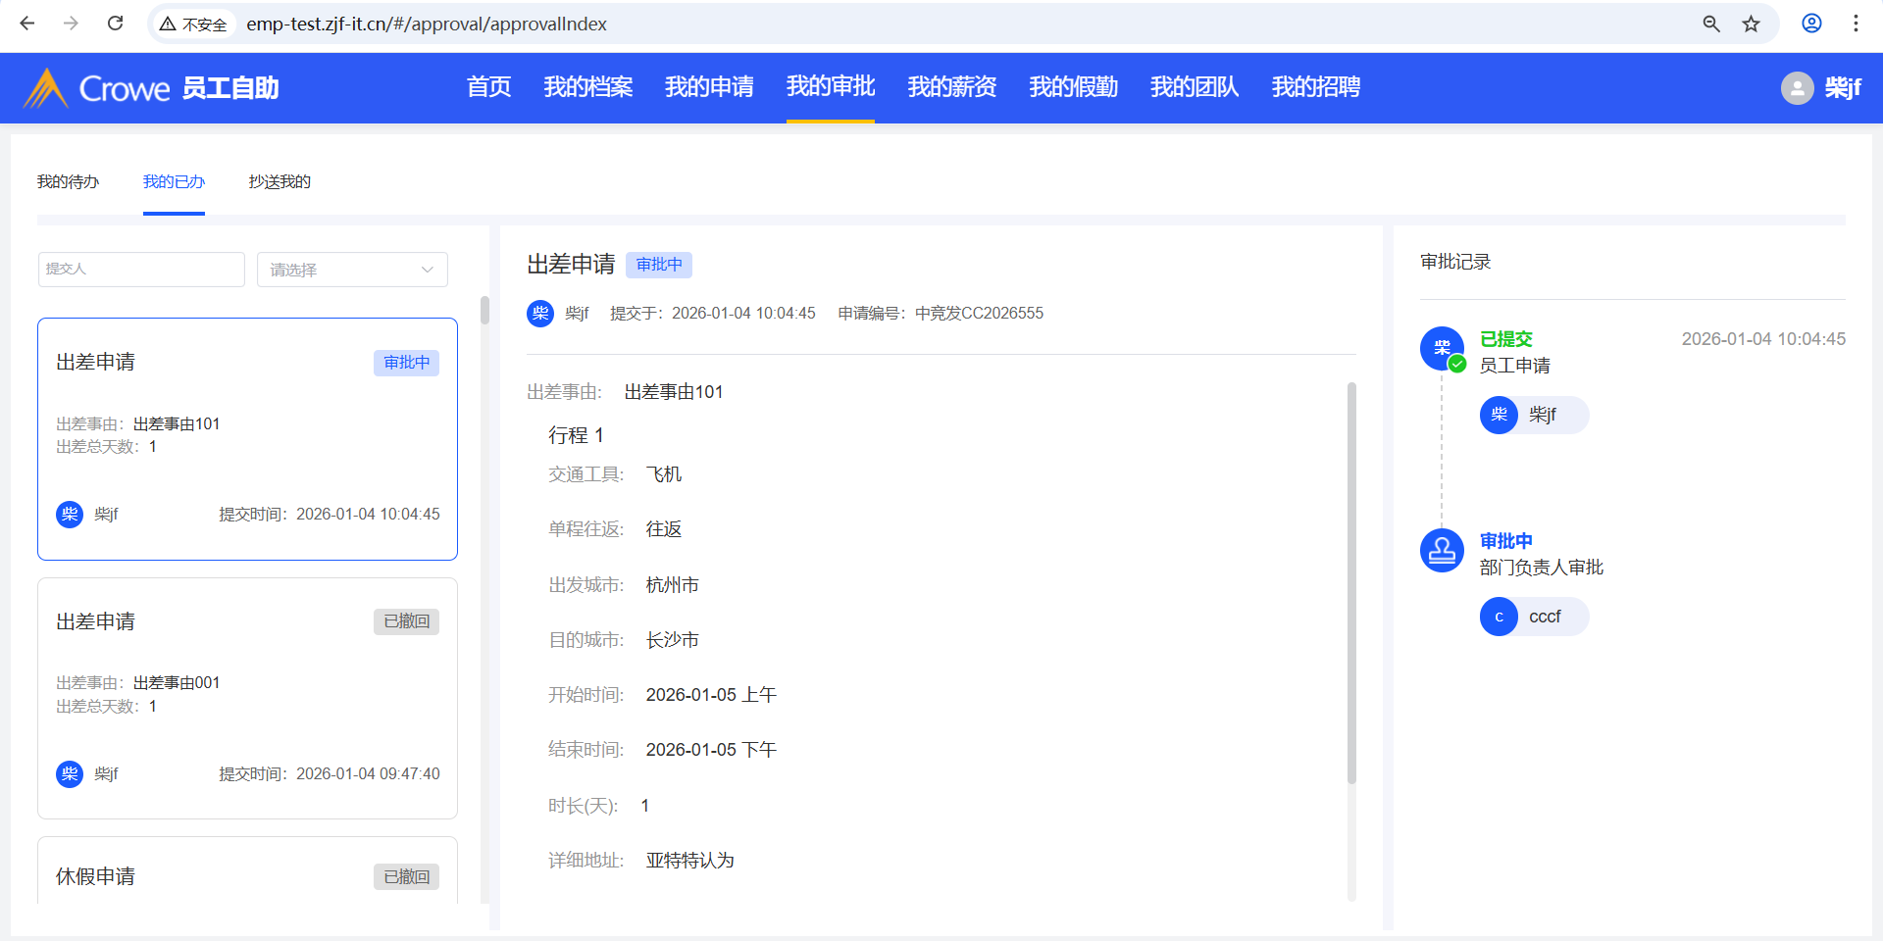Screen dimensions: 1883x941
Task: Click the 提交人 search input field
Action: pyautogui.click(x=141, y=270)
